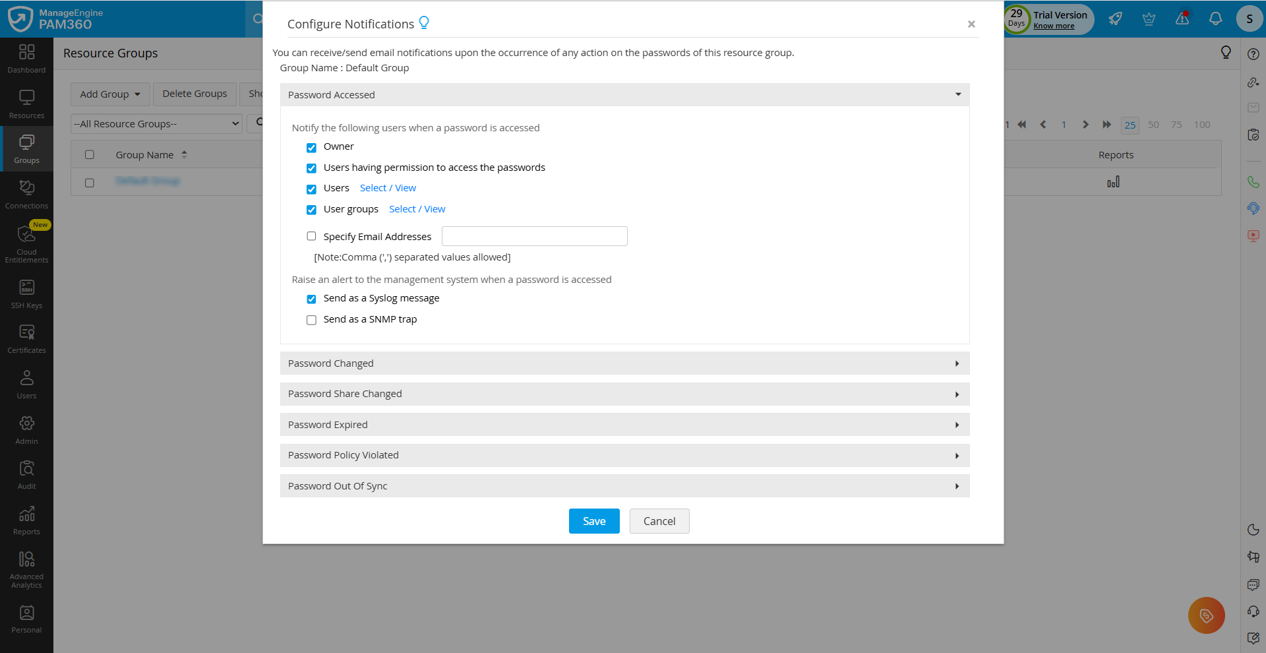Screen dimensions: 1266x653
Task: Open the Audit section icon
Action: tap(26, 475)
